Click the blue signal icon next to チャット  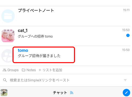click(x=72, y=93)
